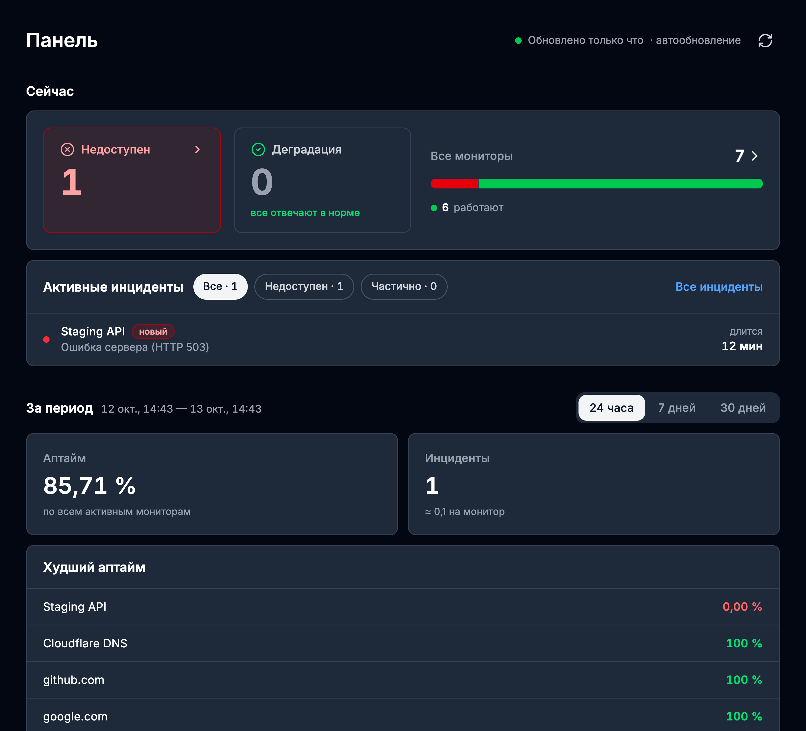
Task: Select the Все · 1 filter chip
Action: [220, 286]
